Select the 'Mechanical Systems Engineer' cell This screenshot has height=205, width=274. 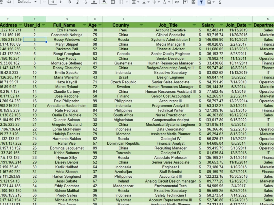tap(170, 124)
